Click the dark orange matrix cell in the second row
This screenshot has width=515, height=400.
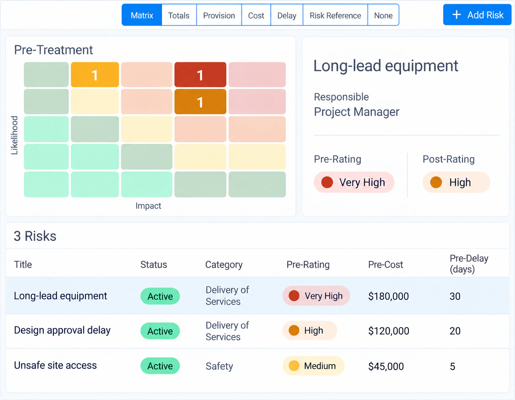click(x=200, y=102)
